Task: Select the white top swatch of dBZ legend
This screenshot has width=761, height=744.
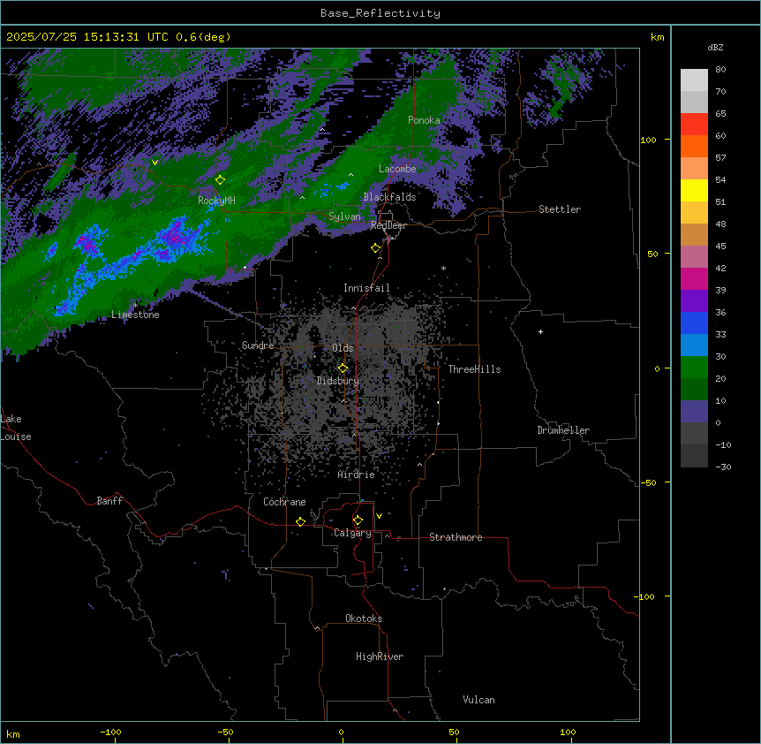Action: tap(694, 80)
